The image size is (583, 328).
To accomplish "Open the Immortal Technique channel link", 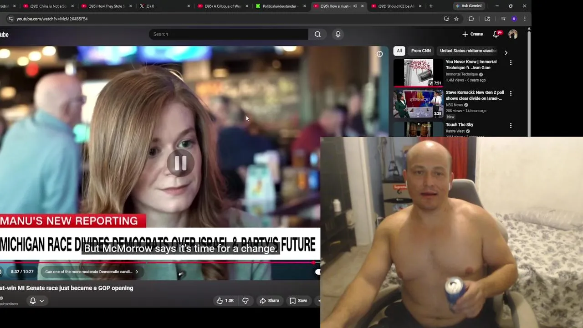I will [461, 74].
